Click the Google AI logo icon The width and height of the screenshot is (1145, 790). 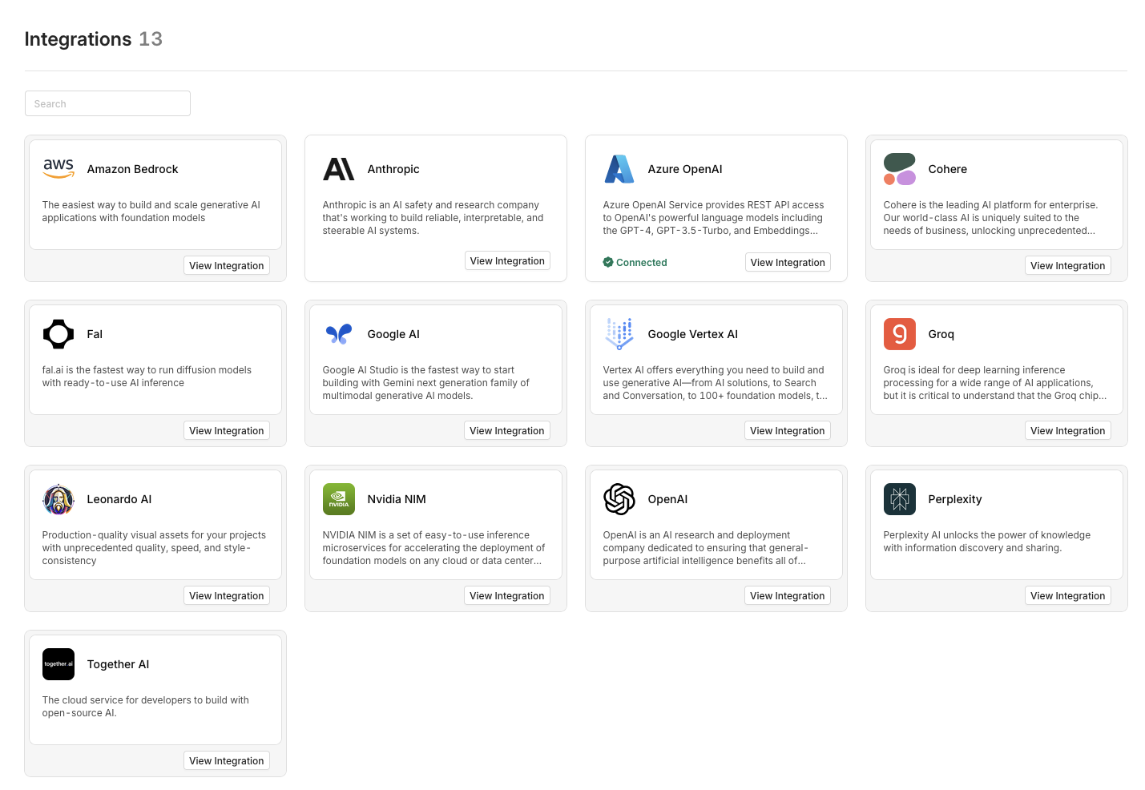click(x=339, y=334)
